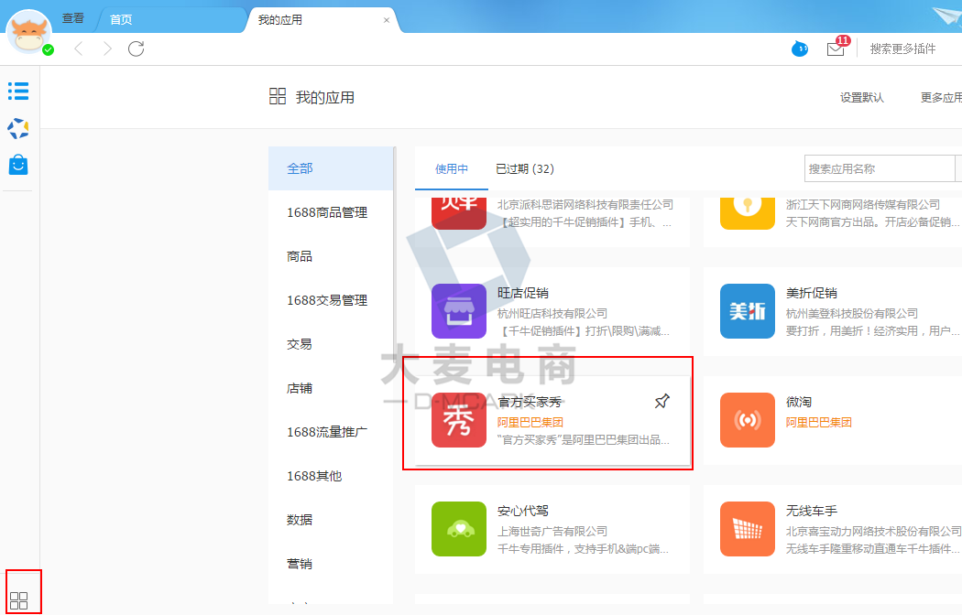This screenshot has height=615, width=962.
Task: Open the 旺店促销 purple store icon
Action: click(x=459, y=311)
